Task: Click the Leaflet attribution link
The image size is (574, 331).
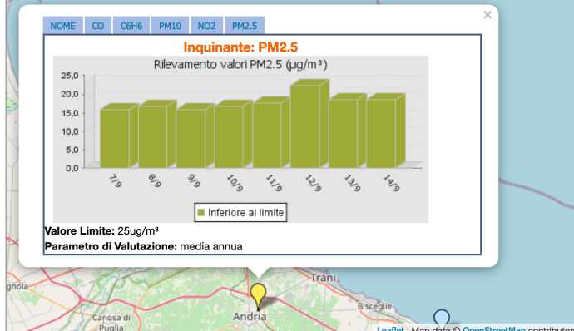Action: (390, 329)
